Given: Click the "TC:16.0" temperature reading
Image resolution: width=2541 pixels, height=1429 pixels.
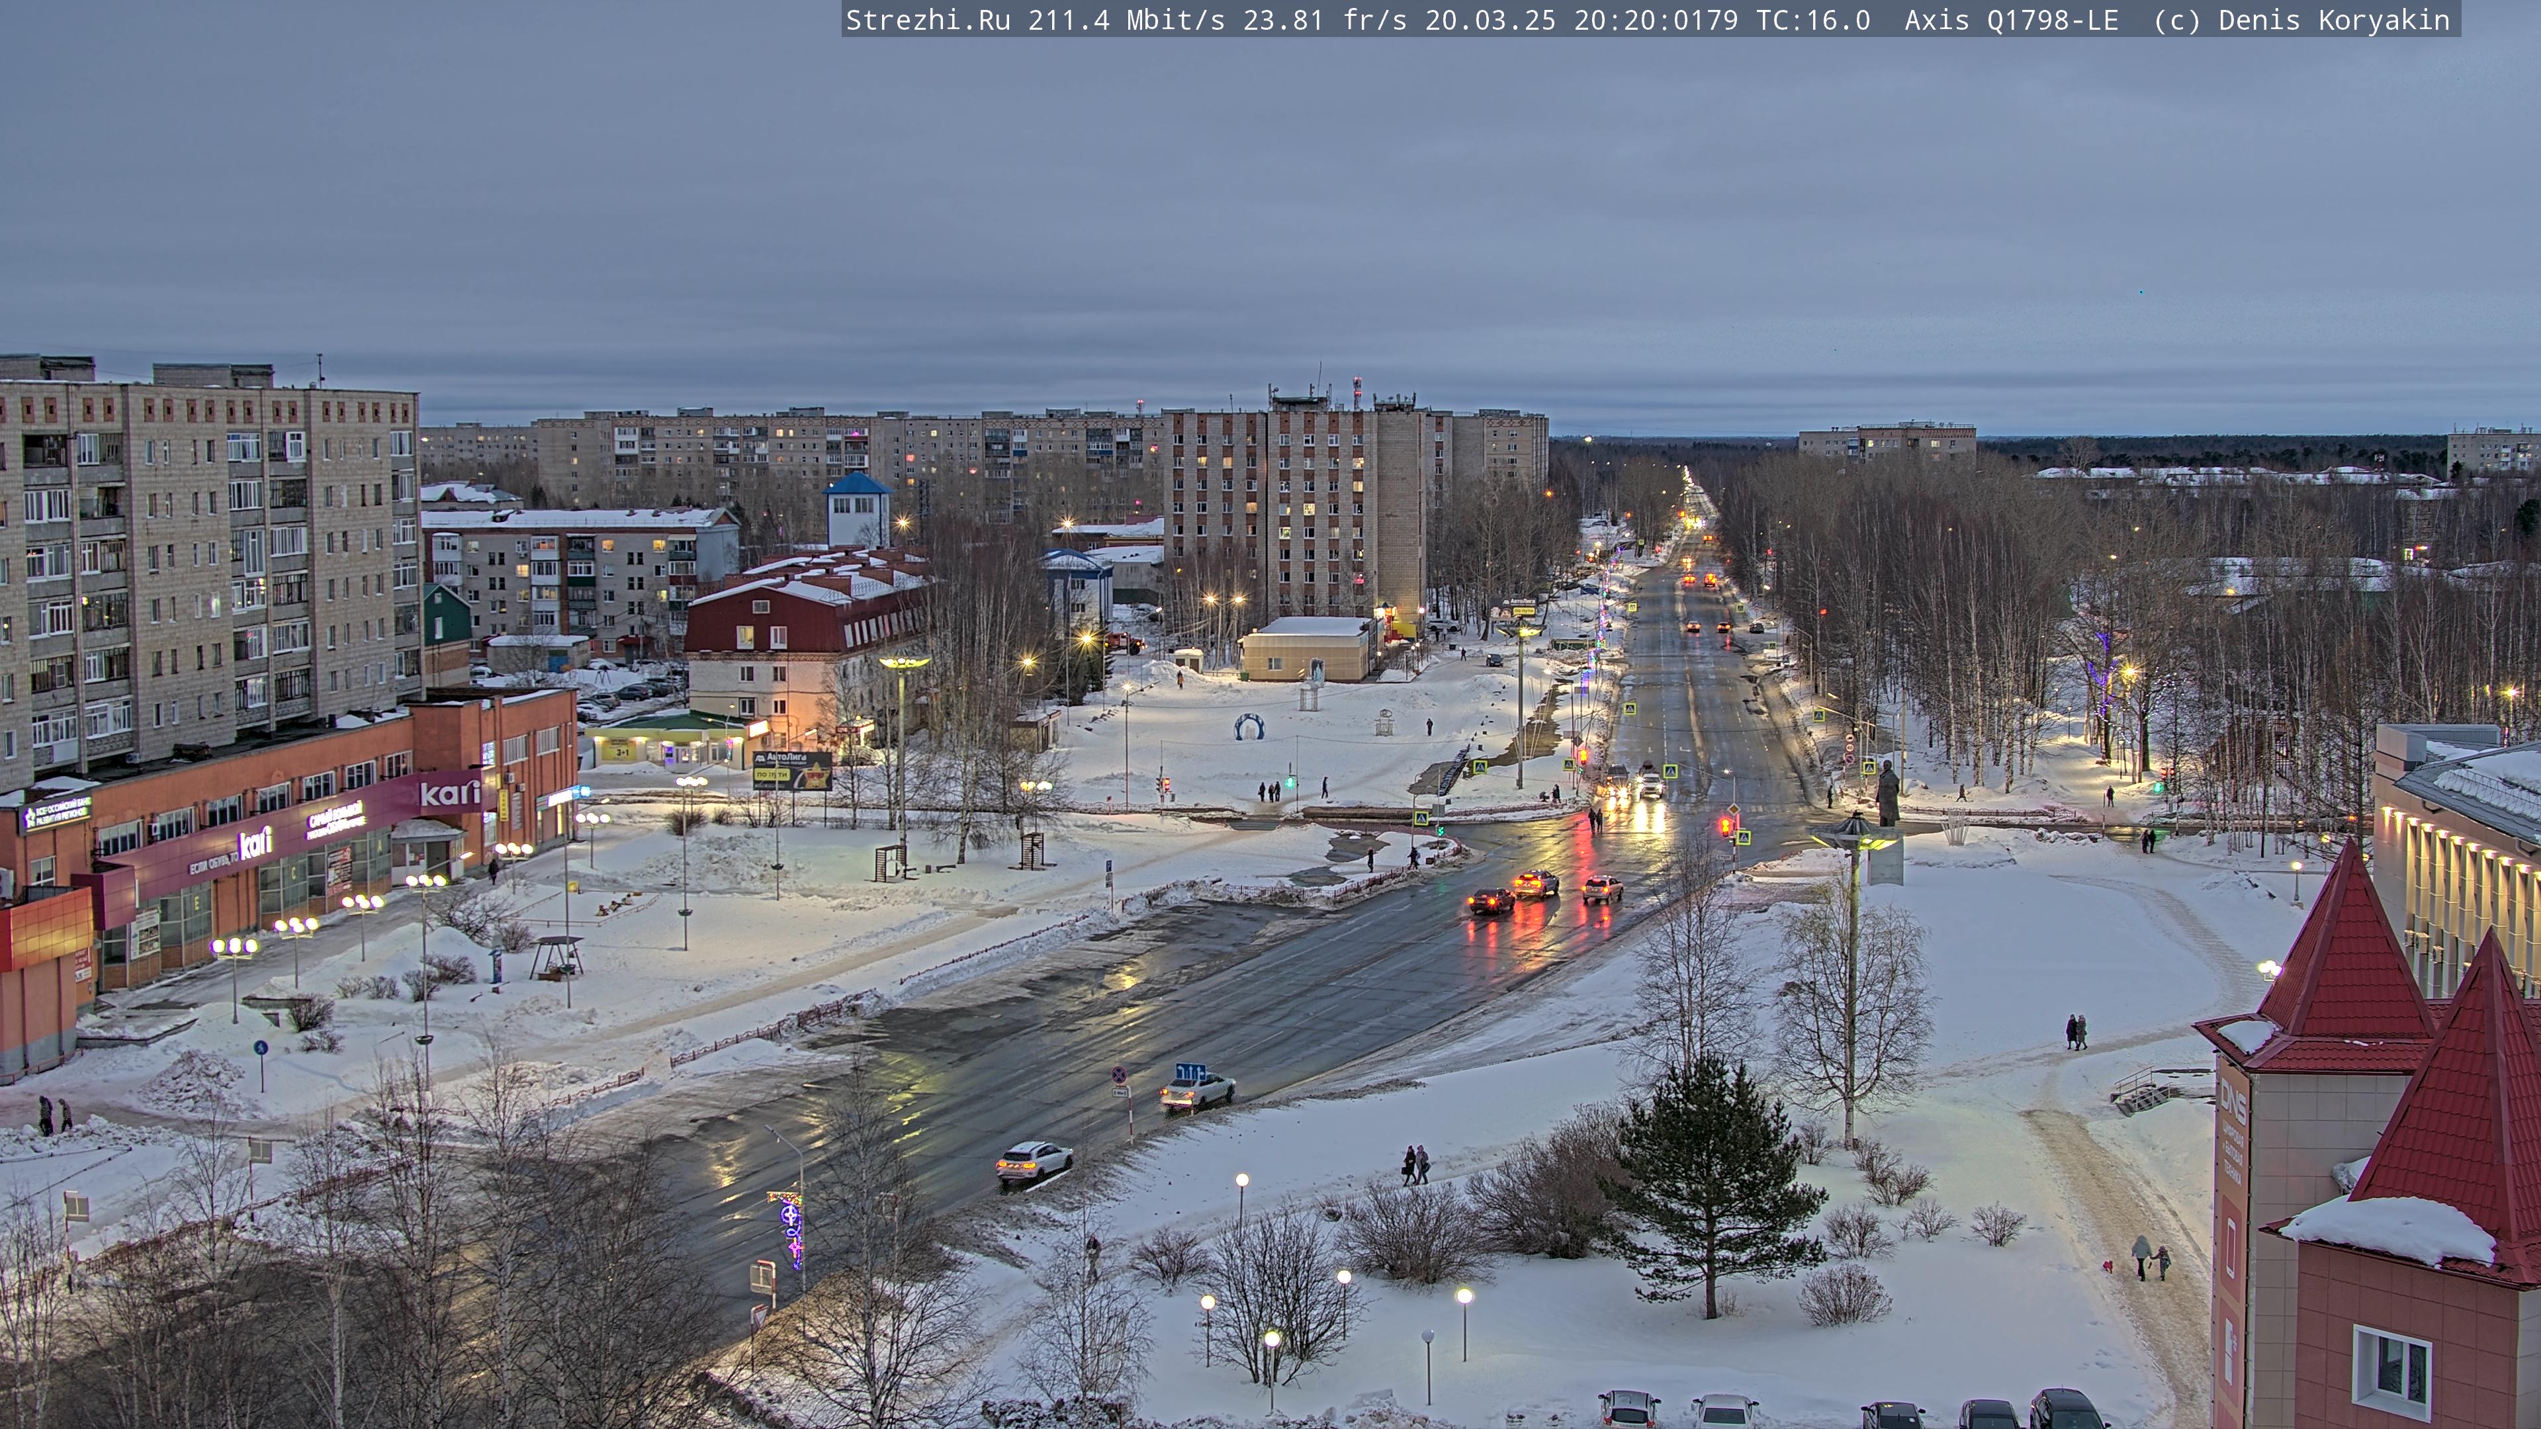Looking at the screenshot, I should (x=1813, y=20).
